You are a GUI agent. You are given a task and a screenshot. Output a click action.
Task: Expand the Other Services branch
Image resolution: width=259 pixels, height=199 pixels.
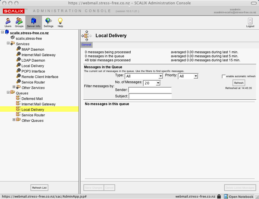point(14,87)
